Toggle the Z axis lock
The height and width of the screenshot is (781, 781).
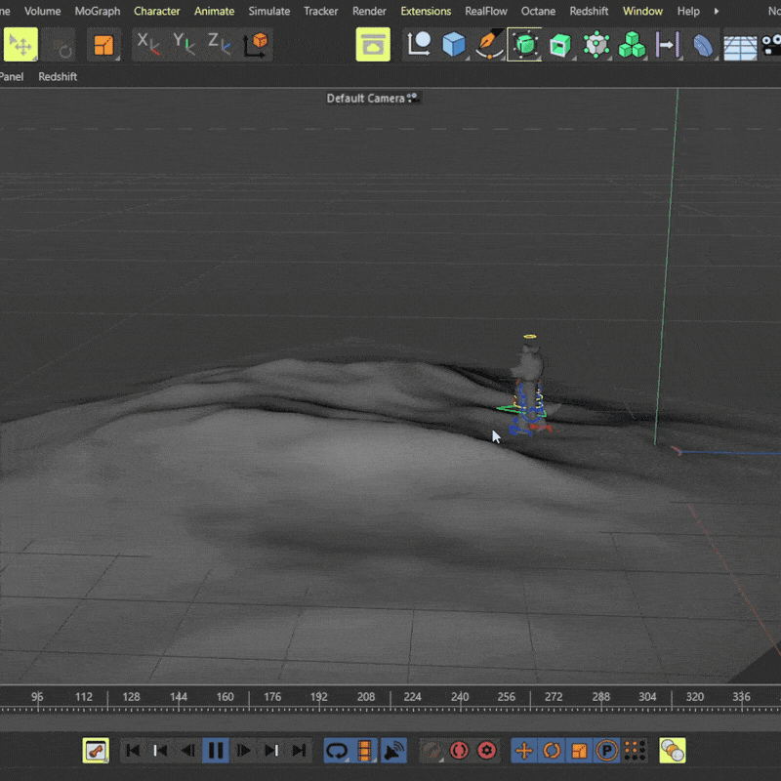point(220,45)
